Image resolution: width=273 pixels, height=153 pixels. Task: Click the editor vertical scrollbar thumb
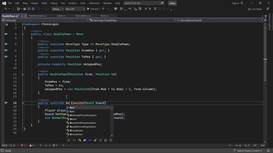[265, 53]
